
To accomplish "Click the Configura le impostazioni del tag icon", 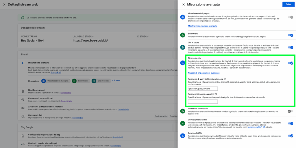I will pos(23,136).
